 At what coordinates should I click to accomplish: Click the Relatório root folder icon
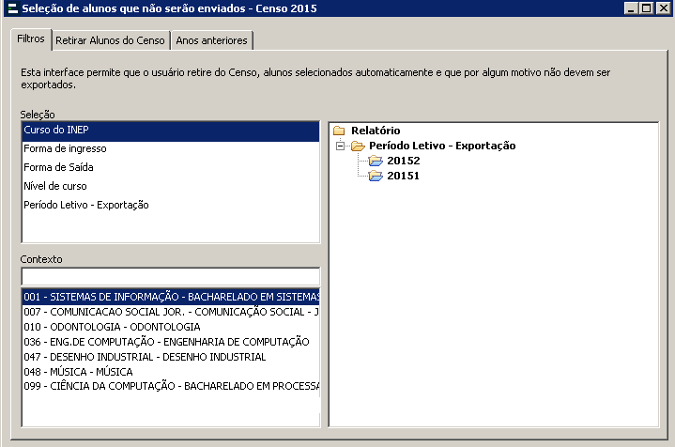[339, 131]
